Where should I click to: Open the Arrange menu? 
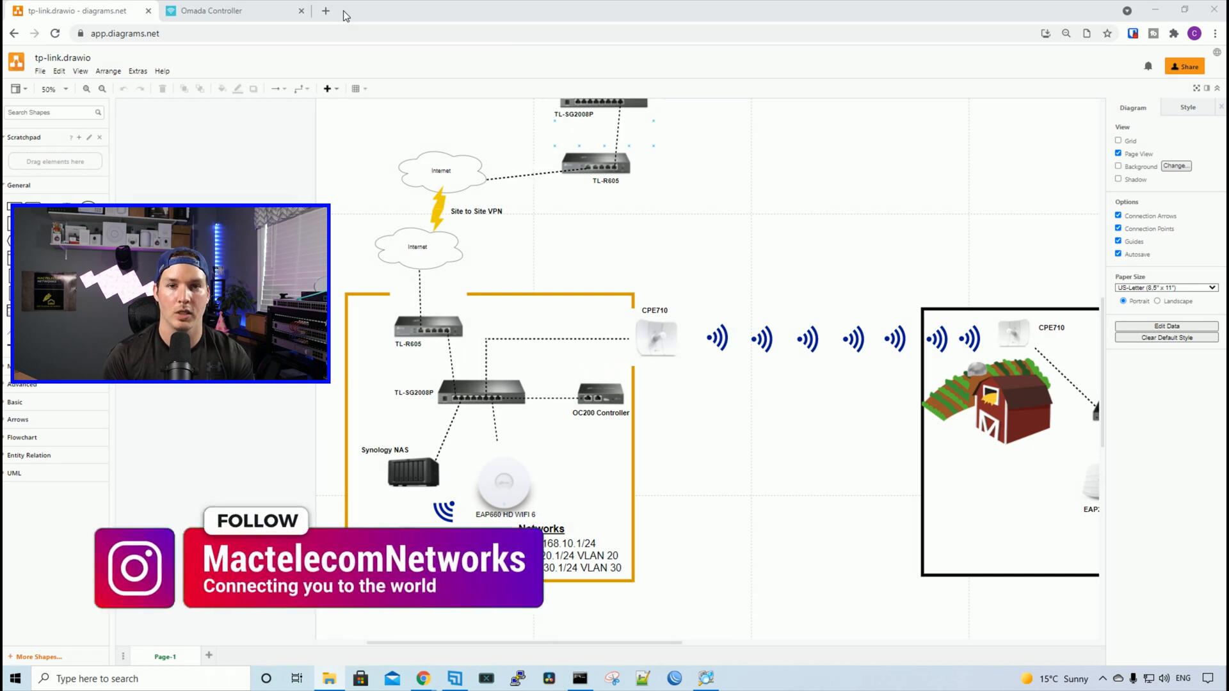(108, 71)
